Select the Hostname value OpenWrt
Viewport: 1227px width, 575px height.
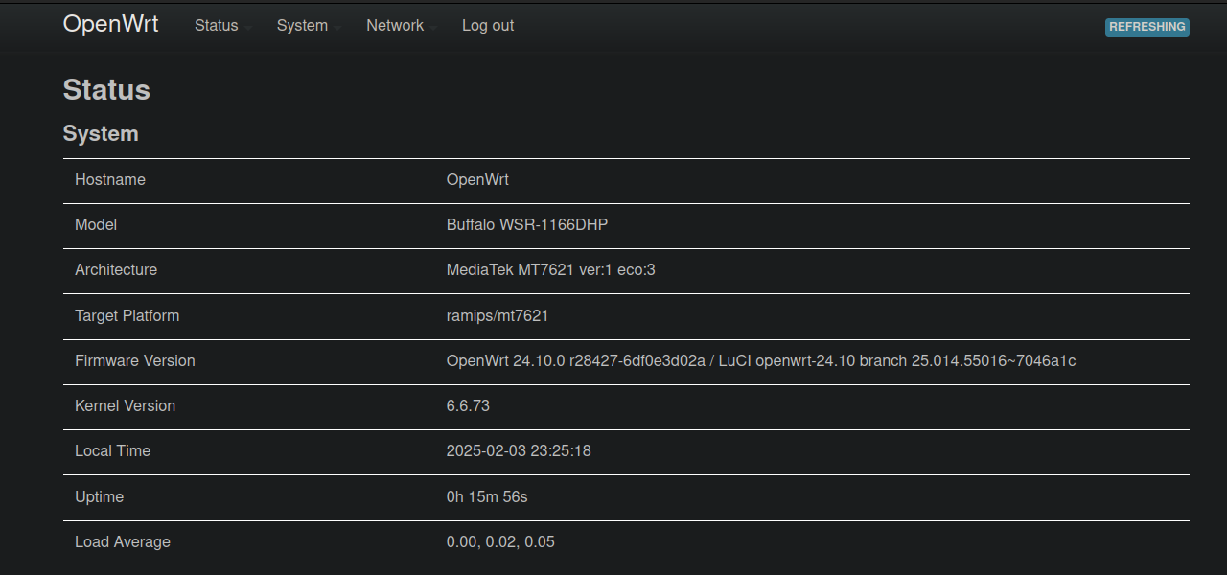pos(477,179)
